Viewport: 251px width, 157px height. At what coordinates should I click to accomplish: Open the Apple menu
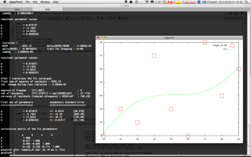[x=5, y=2]
